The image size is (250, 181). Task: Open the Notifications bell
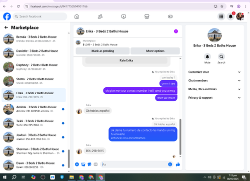click(230, 16)
